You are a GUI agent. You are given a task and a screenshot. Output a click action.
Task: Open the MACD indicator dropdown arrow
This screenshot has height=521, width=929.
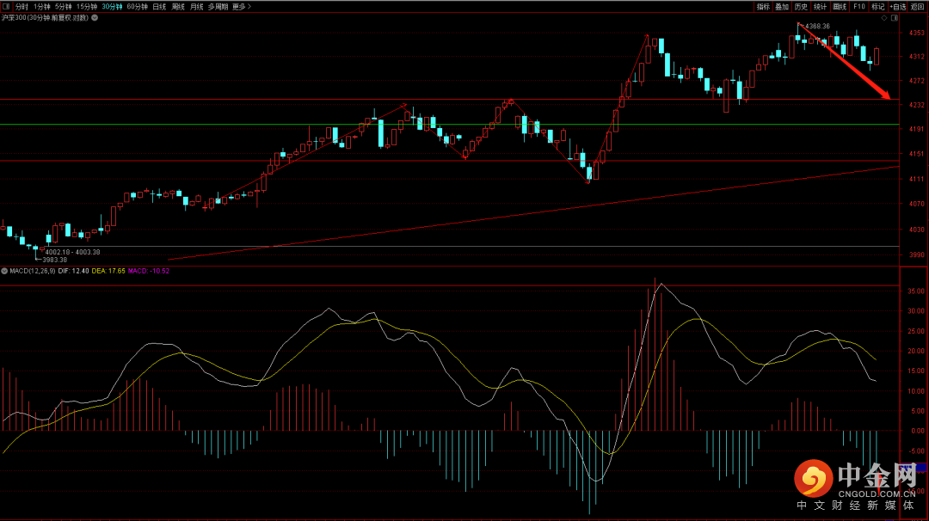tap(4, 271)
